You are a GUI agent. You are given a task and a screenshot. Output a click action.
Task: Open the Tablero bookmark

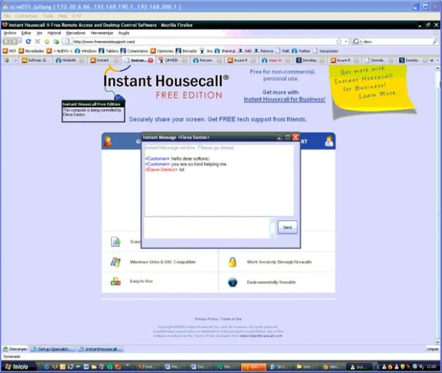[109, 51]
